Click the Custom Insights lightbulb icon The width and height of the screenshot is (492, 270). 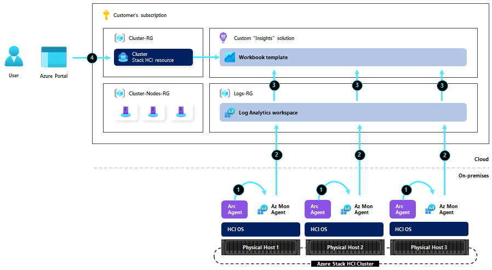pyautogui.click(x=223, y=37)
